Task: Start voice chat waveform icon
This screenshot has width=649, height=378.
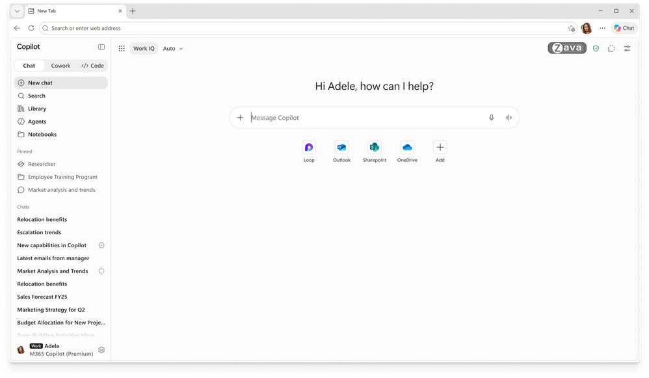Action: tap(509, 118)
